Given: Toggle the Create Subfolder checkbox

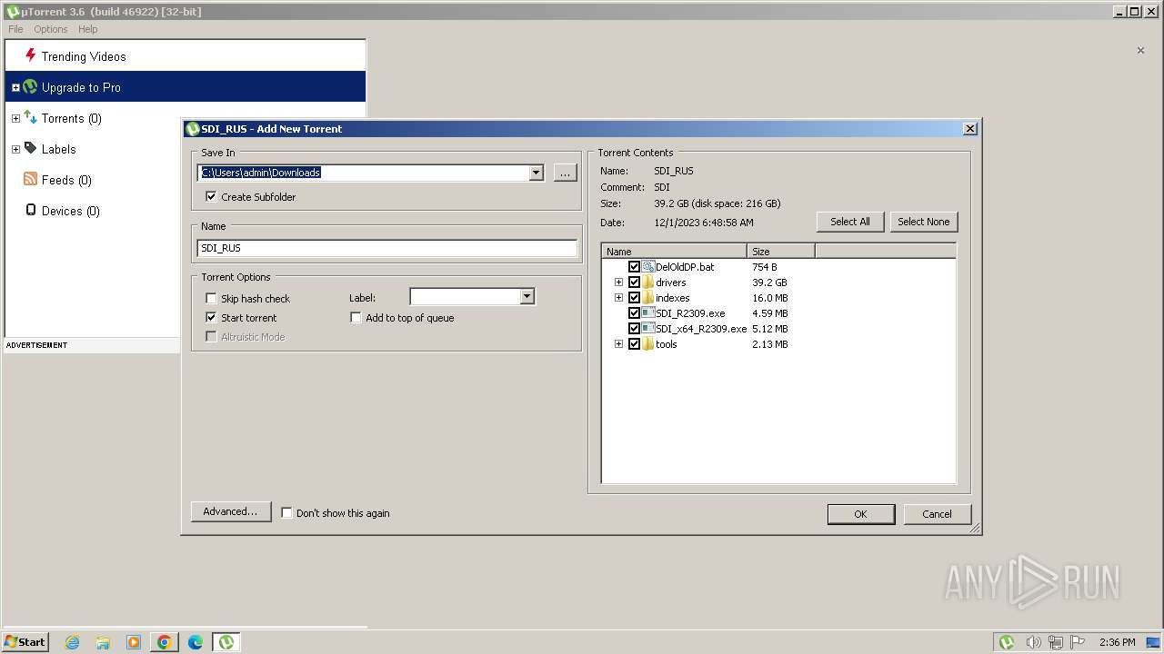Looking at the screenshot, I should [x=211, y=196].
